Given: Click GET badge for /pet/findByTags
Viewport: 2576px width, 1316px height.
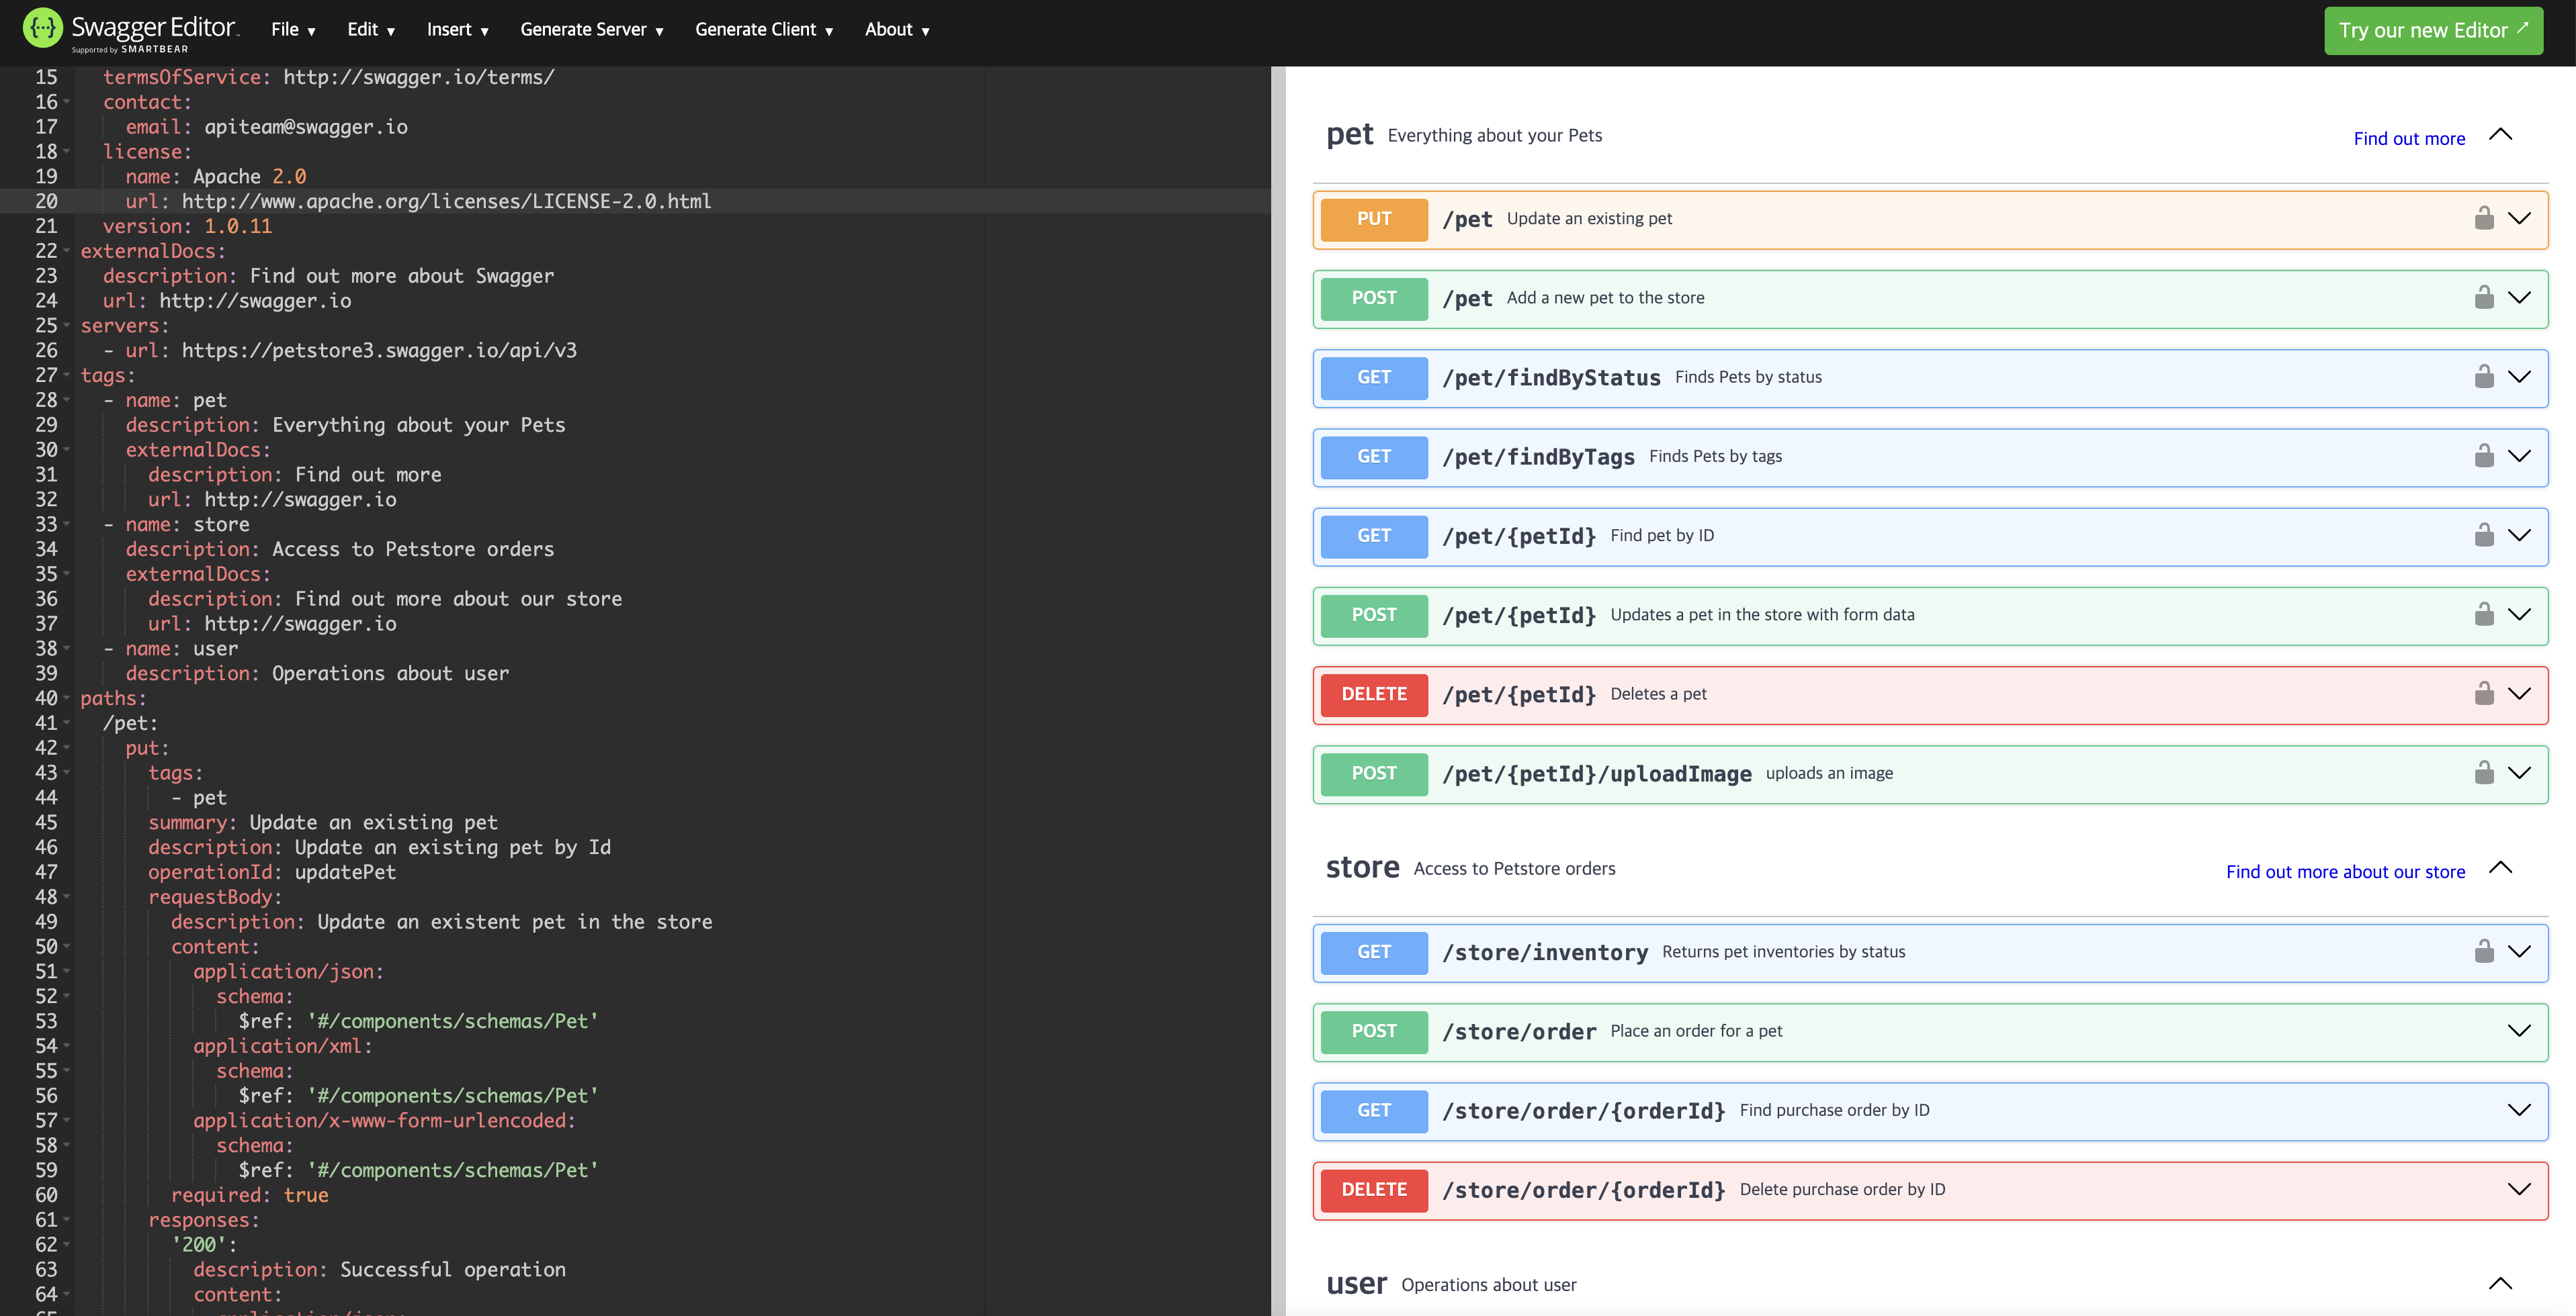Looking at the screenshot, I should [x=1374, y=457].
